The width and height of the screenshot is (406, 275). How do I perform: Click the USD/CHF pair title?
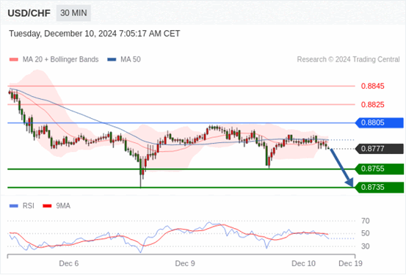point(29,13)
